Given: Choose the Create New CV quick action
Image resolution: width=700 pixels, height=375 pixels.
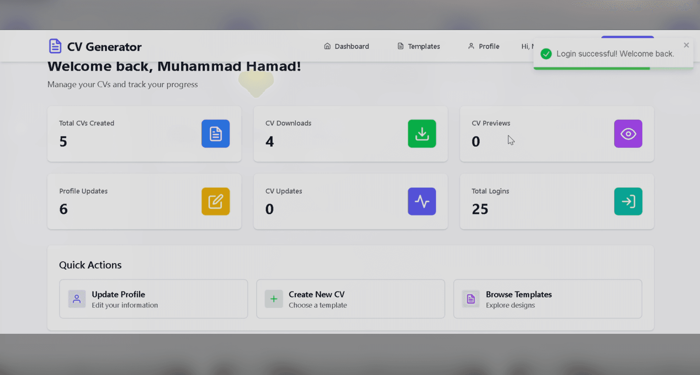Looking at the screenshot, I should pos(351,299).
